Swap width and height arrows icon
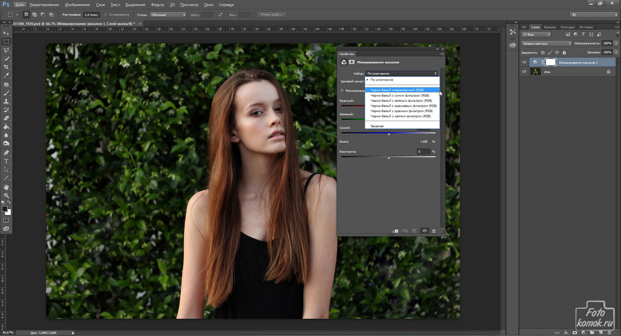Image resolution: width=621 pixels, height=336 pixels. pyautogui.click(x=220, y=15)
